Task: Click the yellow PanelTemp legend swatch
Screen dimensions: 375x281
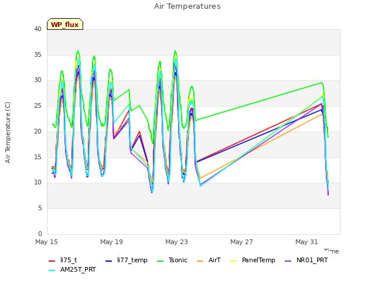Action: (x=233, y=261)
